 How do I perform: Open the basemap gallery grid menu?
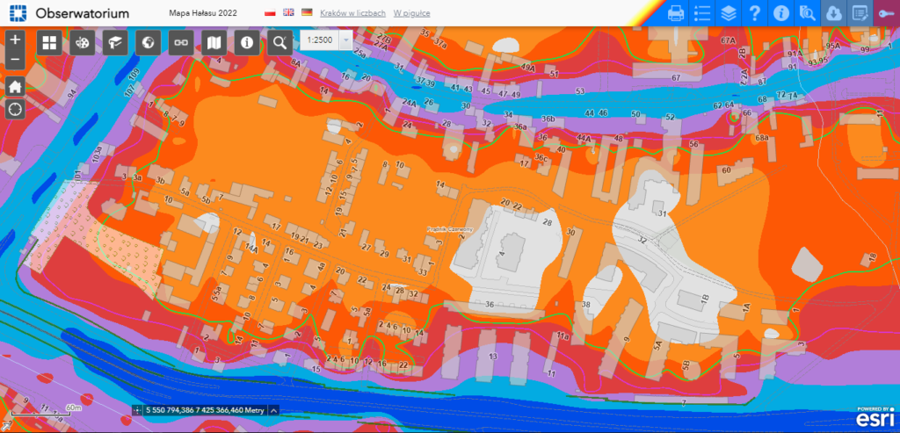point(49,41)
